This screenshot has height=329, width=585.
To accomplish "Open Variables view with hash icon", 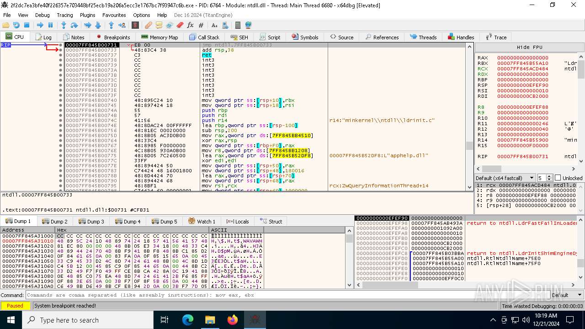I will tap(201, 25).
